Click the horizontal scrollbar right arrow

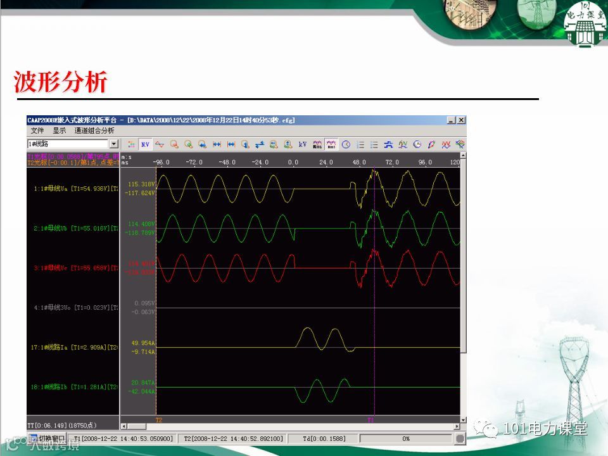tap(457, 426)
